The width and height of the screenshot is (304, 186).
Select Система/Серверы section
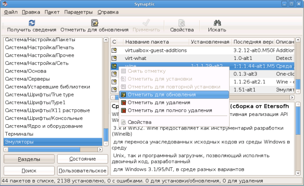[x=53, y=79]
